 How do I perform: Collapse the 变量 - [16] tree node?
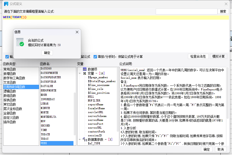80,73
